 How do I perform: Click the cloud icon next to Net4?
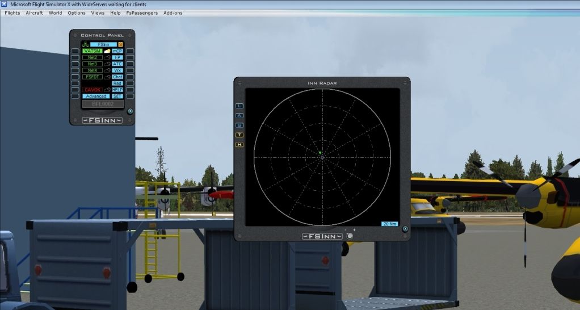pyautogui.click(x=107, y=70)
